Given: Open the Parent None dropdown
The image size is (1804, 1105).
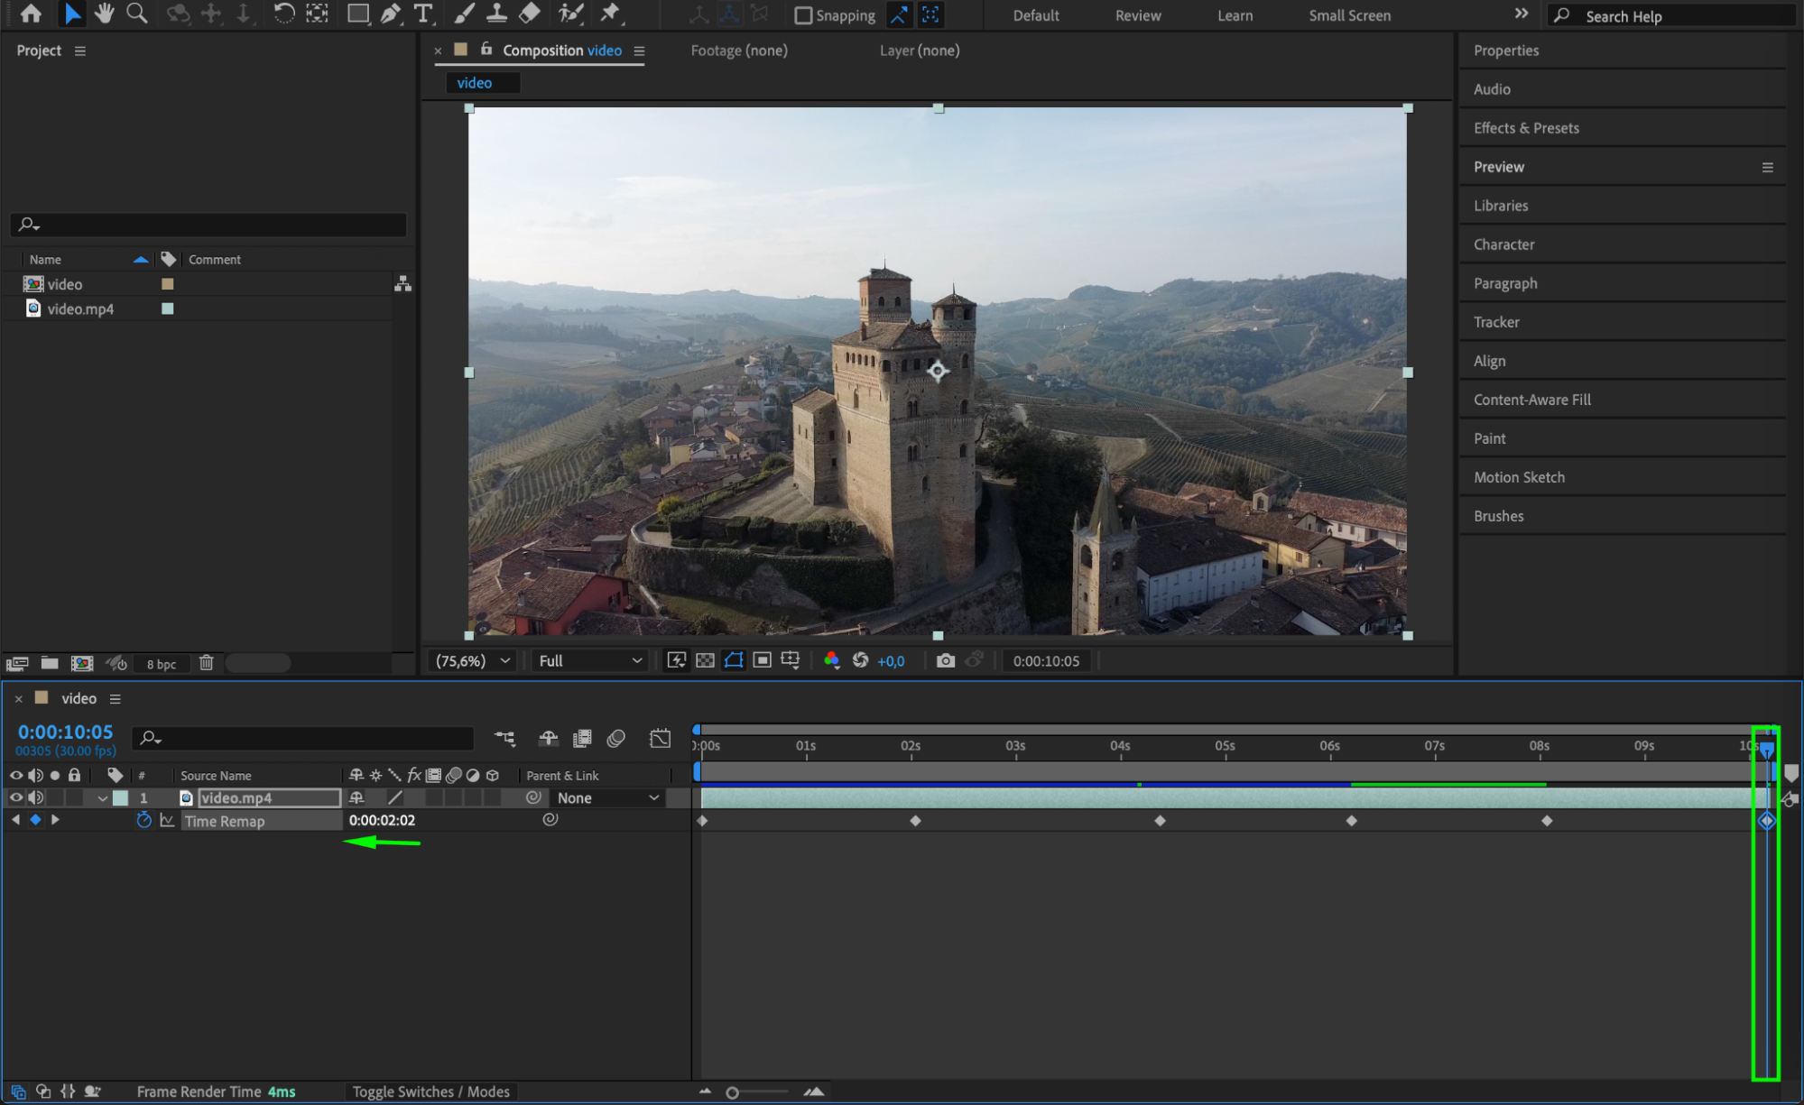Looking at the screenshot, I should [607, 797].
